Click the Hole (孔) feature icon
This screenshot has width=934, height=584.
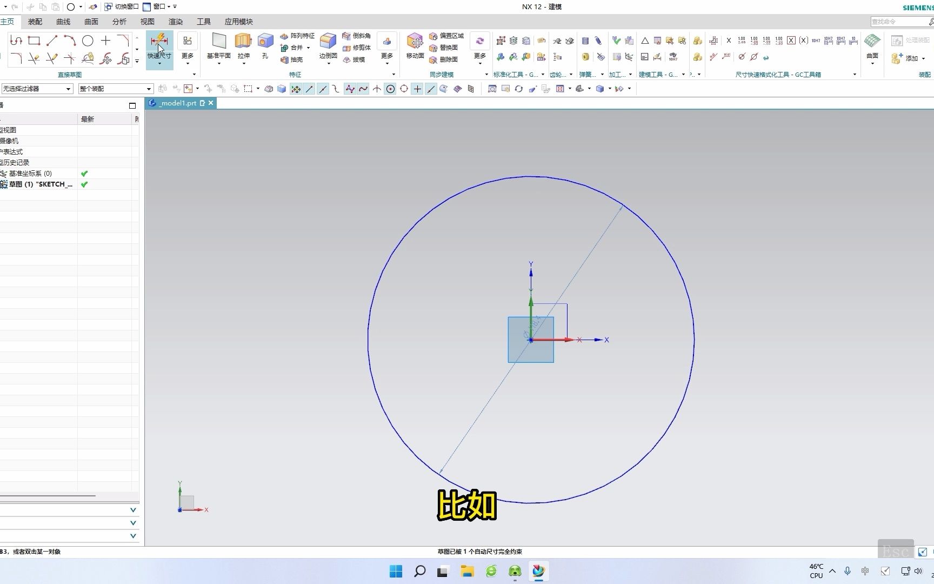[x=265, y=42]
